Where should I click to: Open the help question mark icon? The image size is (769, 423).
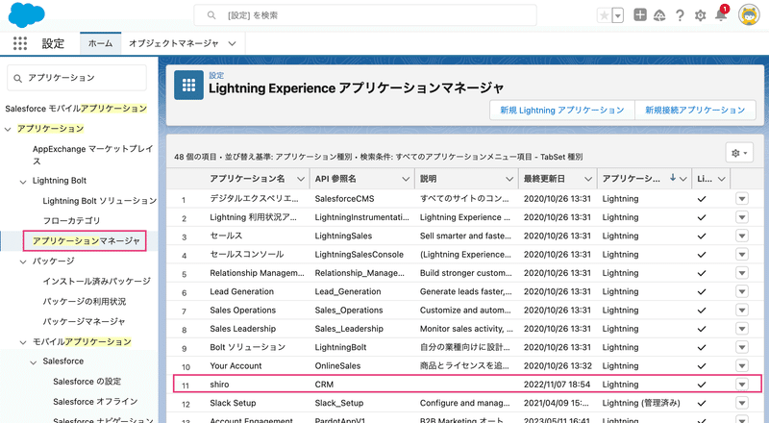point(680,15)
